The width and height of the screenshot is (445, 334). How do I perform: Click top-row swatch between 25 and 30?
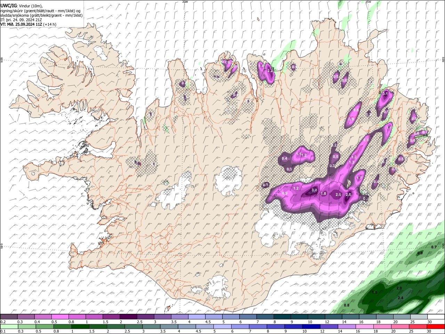(x=419, y=317)
